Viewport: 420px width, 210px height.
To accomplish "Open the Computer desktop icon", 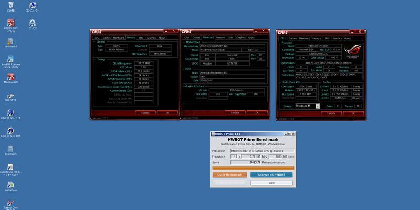I will [33, 7].
